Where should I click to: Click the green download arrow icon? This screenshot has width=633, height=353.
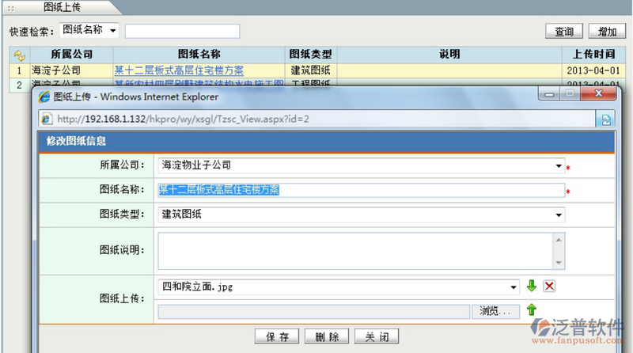click(532, 287)
